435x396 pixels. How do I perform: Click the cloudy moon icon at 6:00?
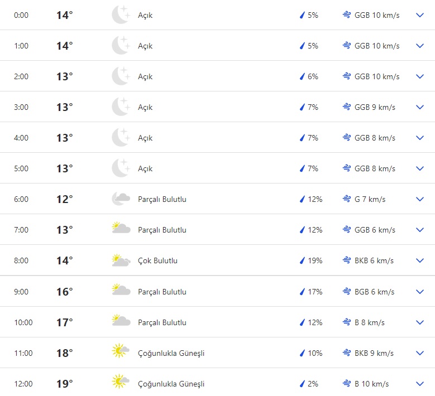tap(121, 199)
